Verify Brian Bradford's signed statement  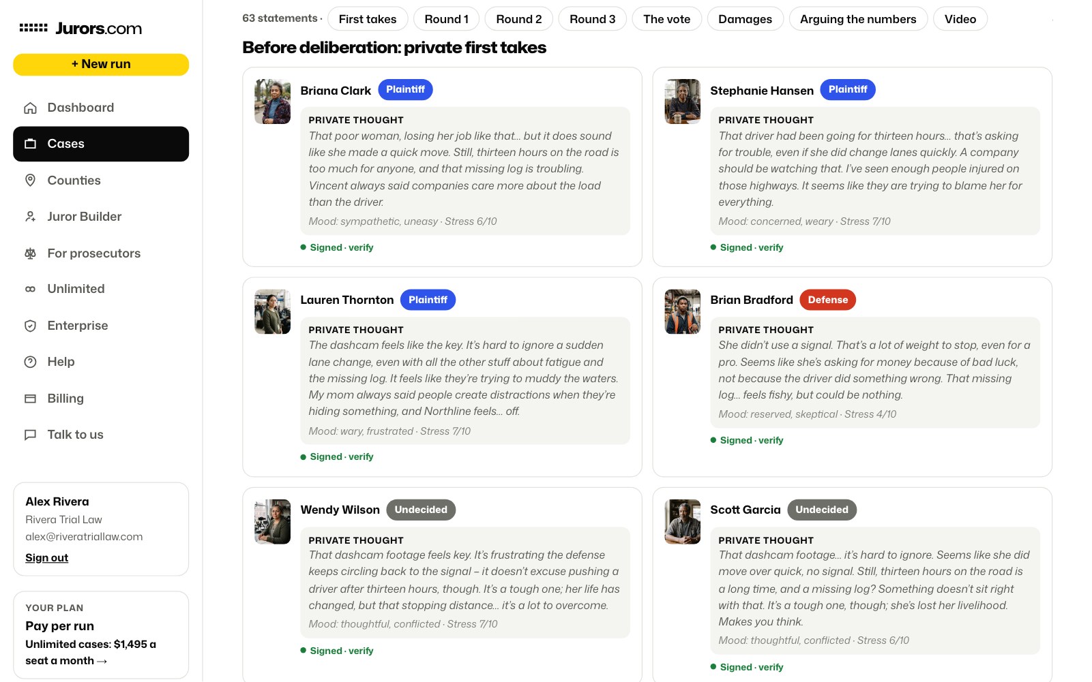[771, 441]
